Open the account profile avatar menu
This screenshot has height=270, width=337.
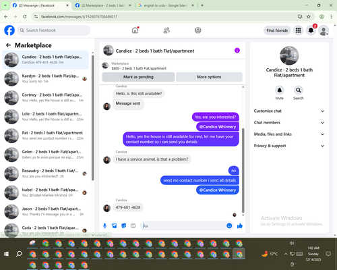pyautogui.click(x=324, y=30)
